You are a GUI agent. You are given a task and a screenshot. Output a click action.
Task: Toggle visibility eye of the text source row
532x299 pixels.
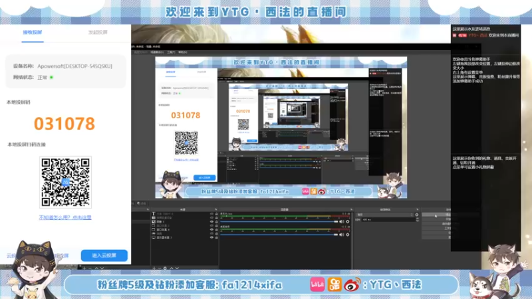211,213
